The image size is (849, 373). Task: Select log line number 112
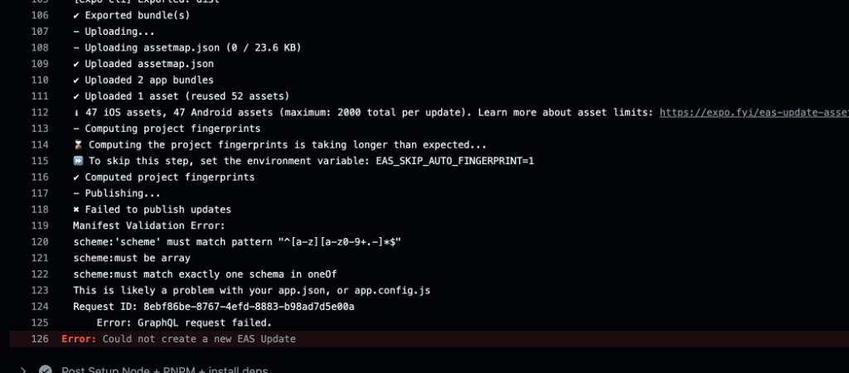[40, 113]
